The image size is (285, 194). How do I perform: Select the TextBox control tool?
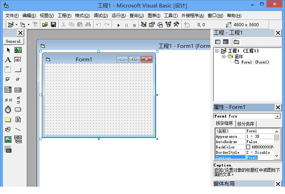18,60
